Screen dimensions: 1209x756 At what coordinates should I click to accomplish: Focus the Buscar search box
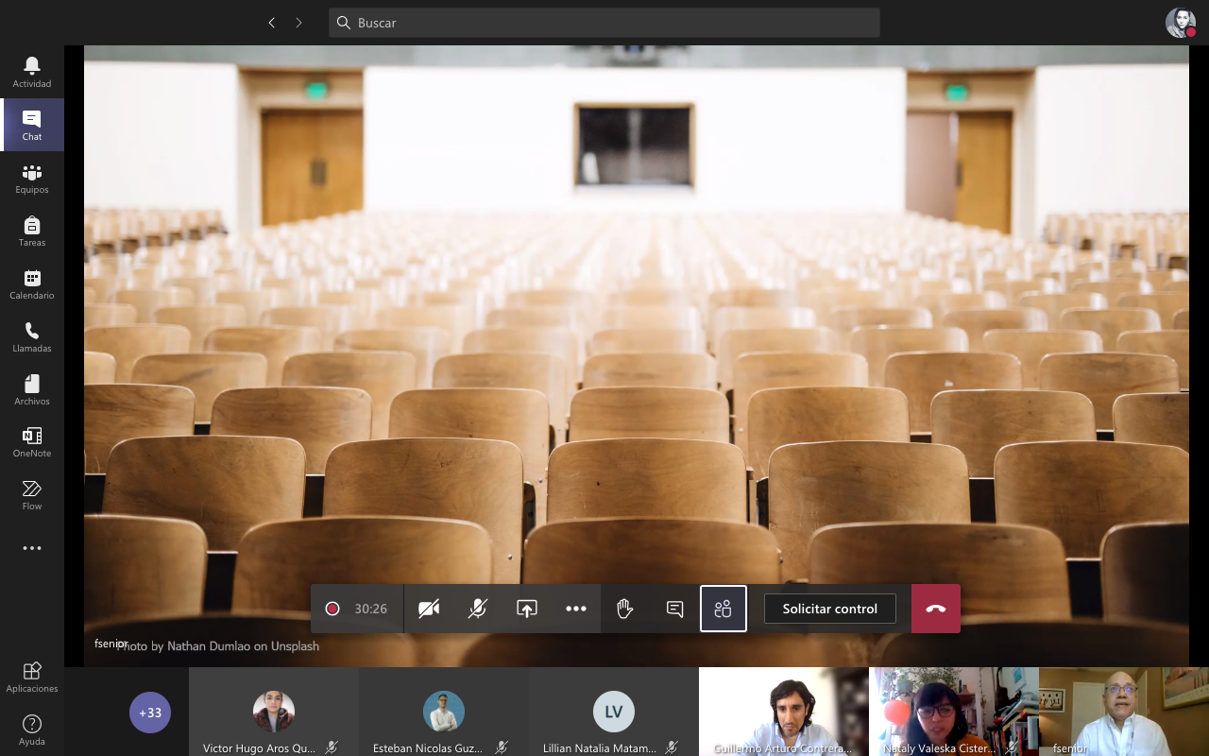(604, 23)
